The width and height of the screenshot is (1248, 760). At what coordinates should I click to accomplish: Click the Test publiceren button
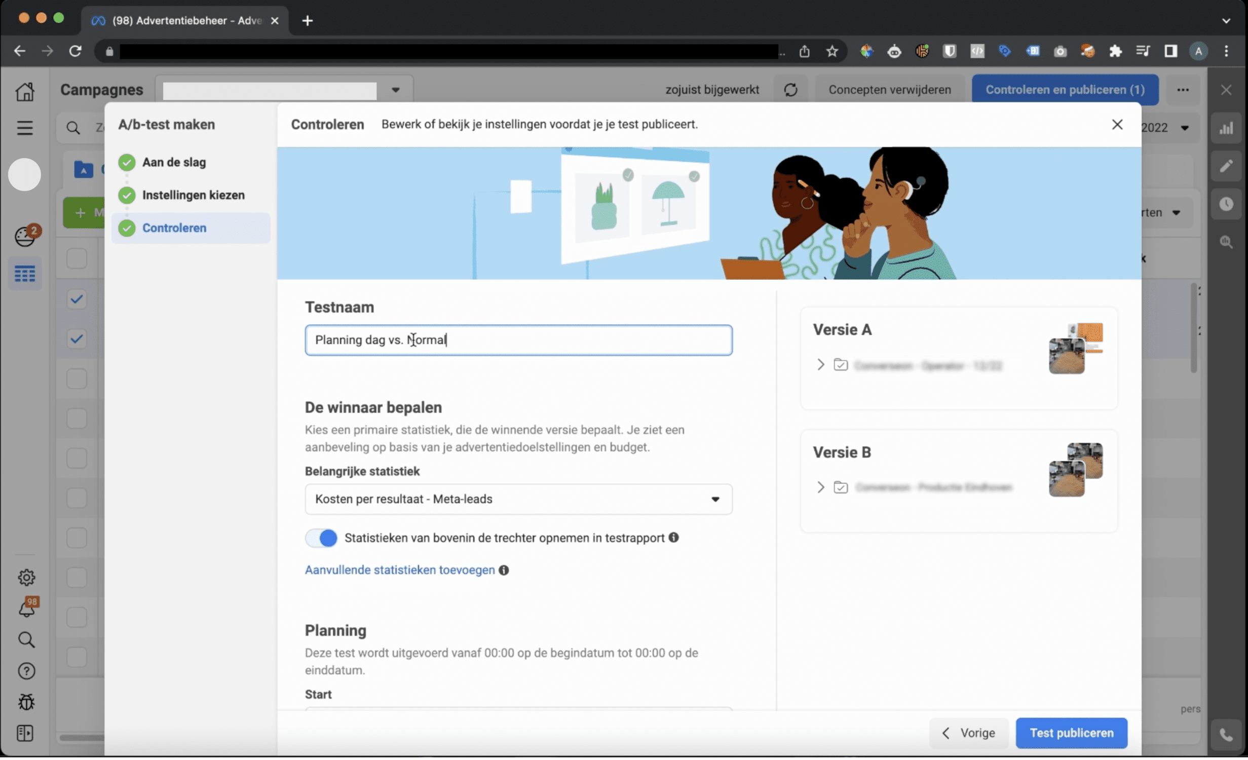(1071, 733)
